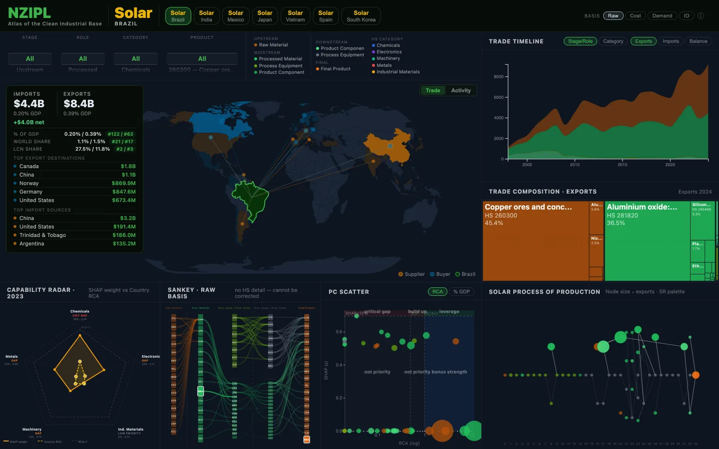The image size is (719, 449).
Task: Click the Argentina import source row
Action: [x=74, y=244]
